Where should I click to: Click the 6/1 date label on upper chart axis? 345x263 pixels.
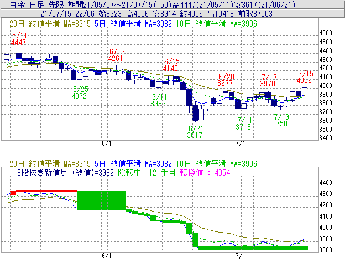pyautogui.click(x=107, y=143)
